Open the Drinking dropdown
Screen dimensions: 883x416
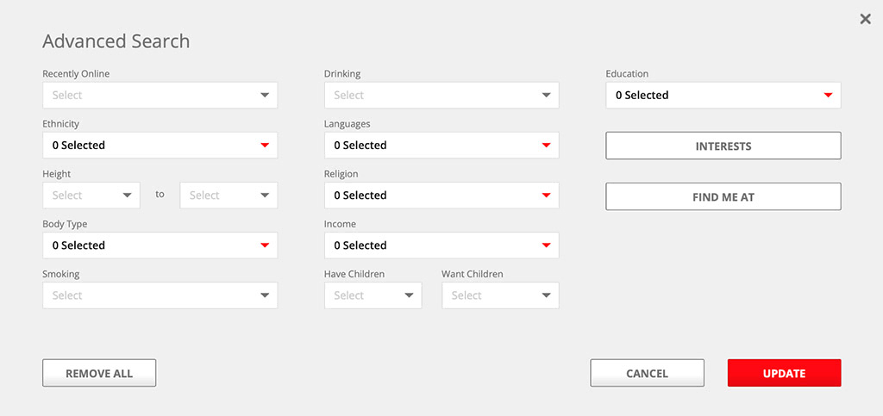coord(441,96)
